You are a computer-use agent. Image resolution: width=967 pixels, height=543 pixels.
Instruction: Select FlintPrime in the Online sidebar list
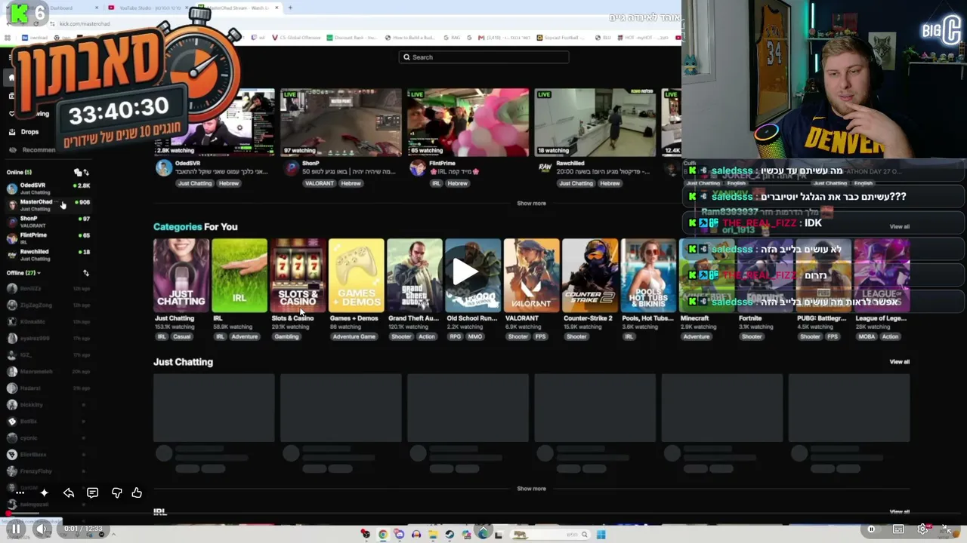click(x=48, y=238)
